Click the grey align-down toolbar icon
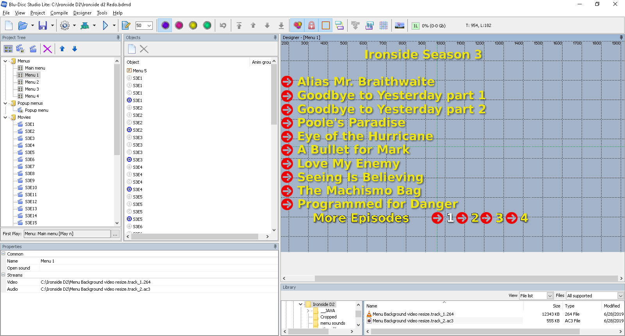The image size is (625, 336). [x=355, y=26]
